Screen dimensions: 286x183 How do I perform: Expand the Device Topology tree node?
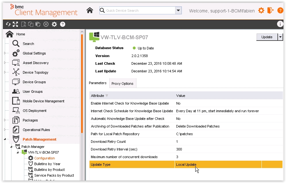(x=5, y=72)
